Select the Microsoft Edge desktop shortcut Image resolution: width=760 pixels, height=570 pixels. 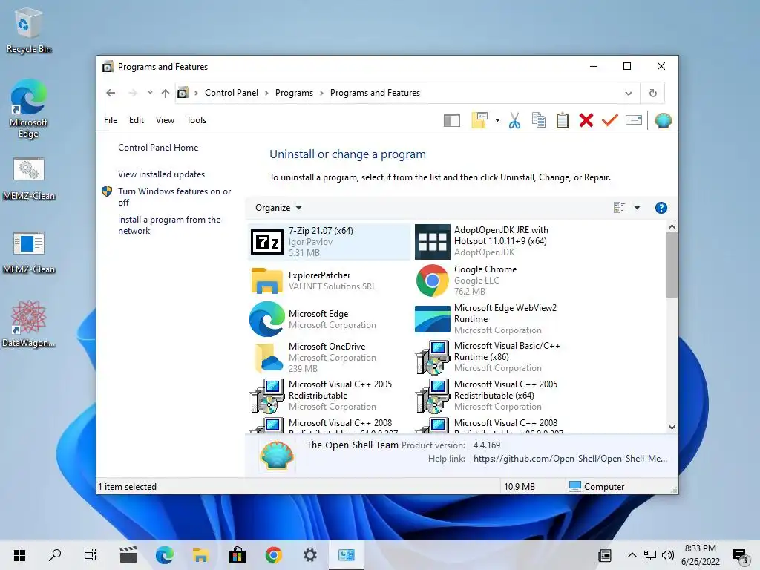coord(29,109)
